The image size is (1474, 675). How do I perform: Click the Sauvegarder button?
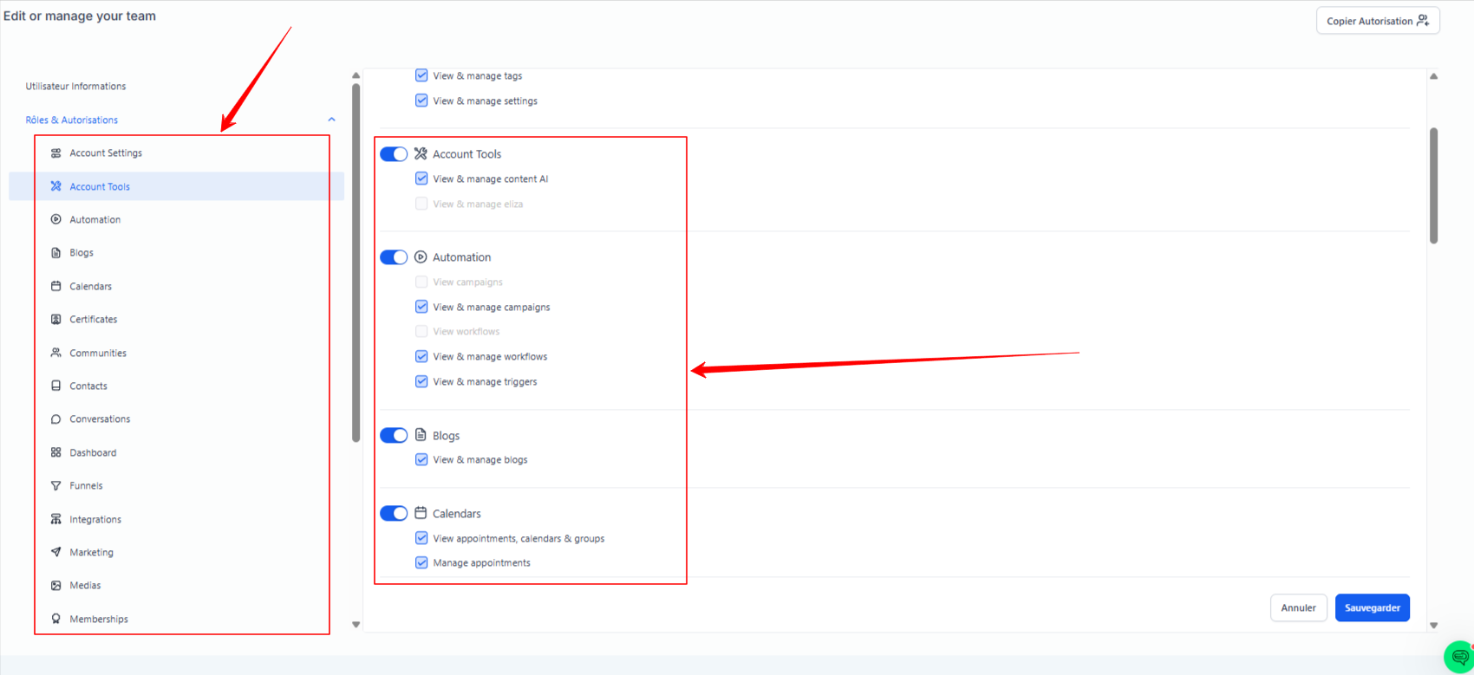click(1372, 607)
